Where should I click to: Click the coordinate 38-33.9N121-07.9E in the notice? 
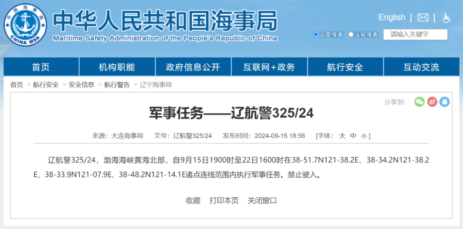click(78, 175)
